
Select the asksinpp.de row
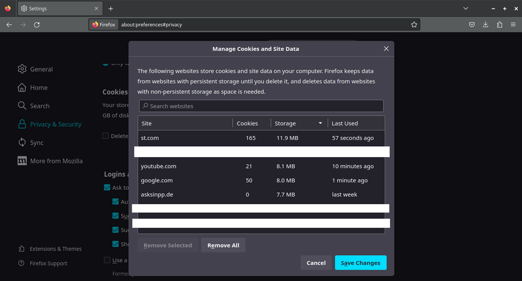pos(261,194)
